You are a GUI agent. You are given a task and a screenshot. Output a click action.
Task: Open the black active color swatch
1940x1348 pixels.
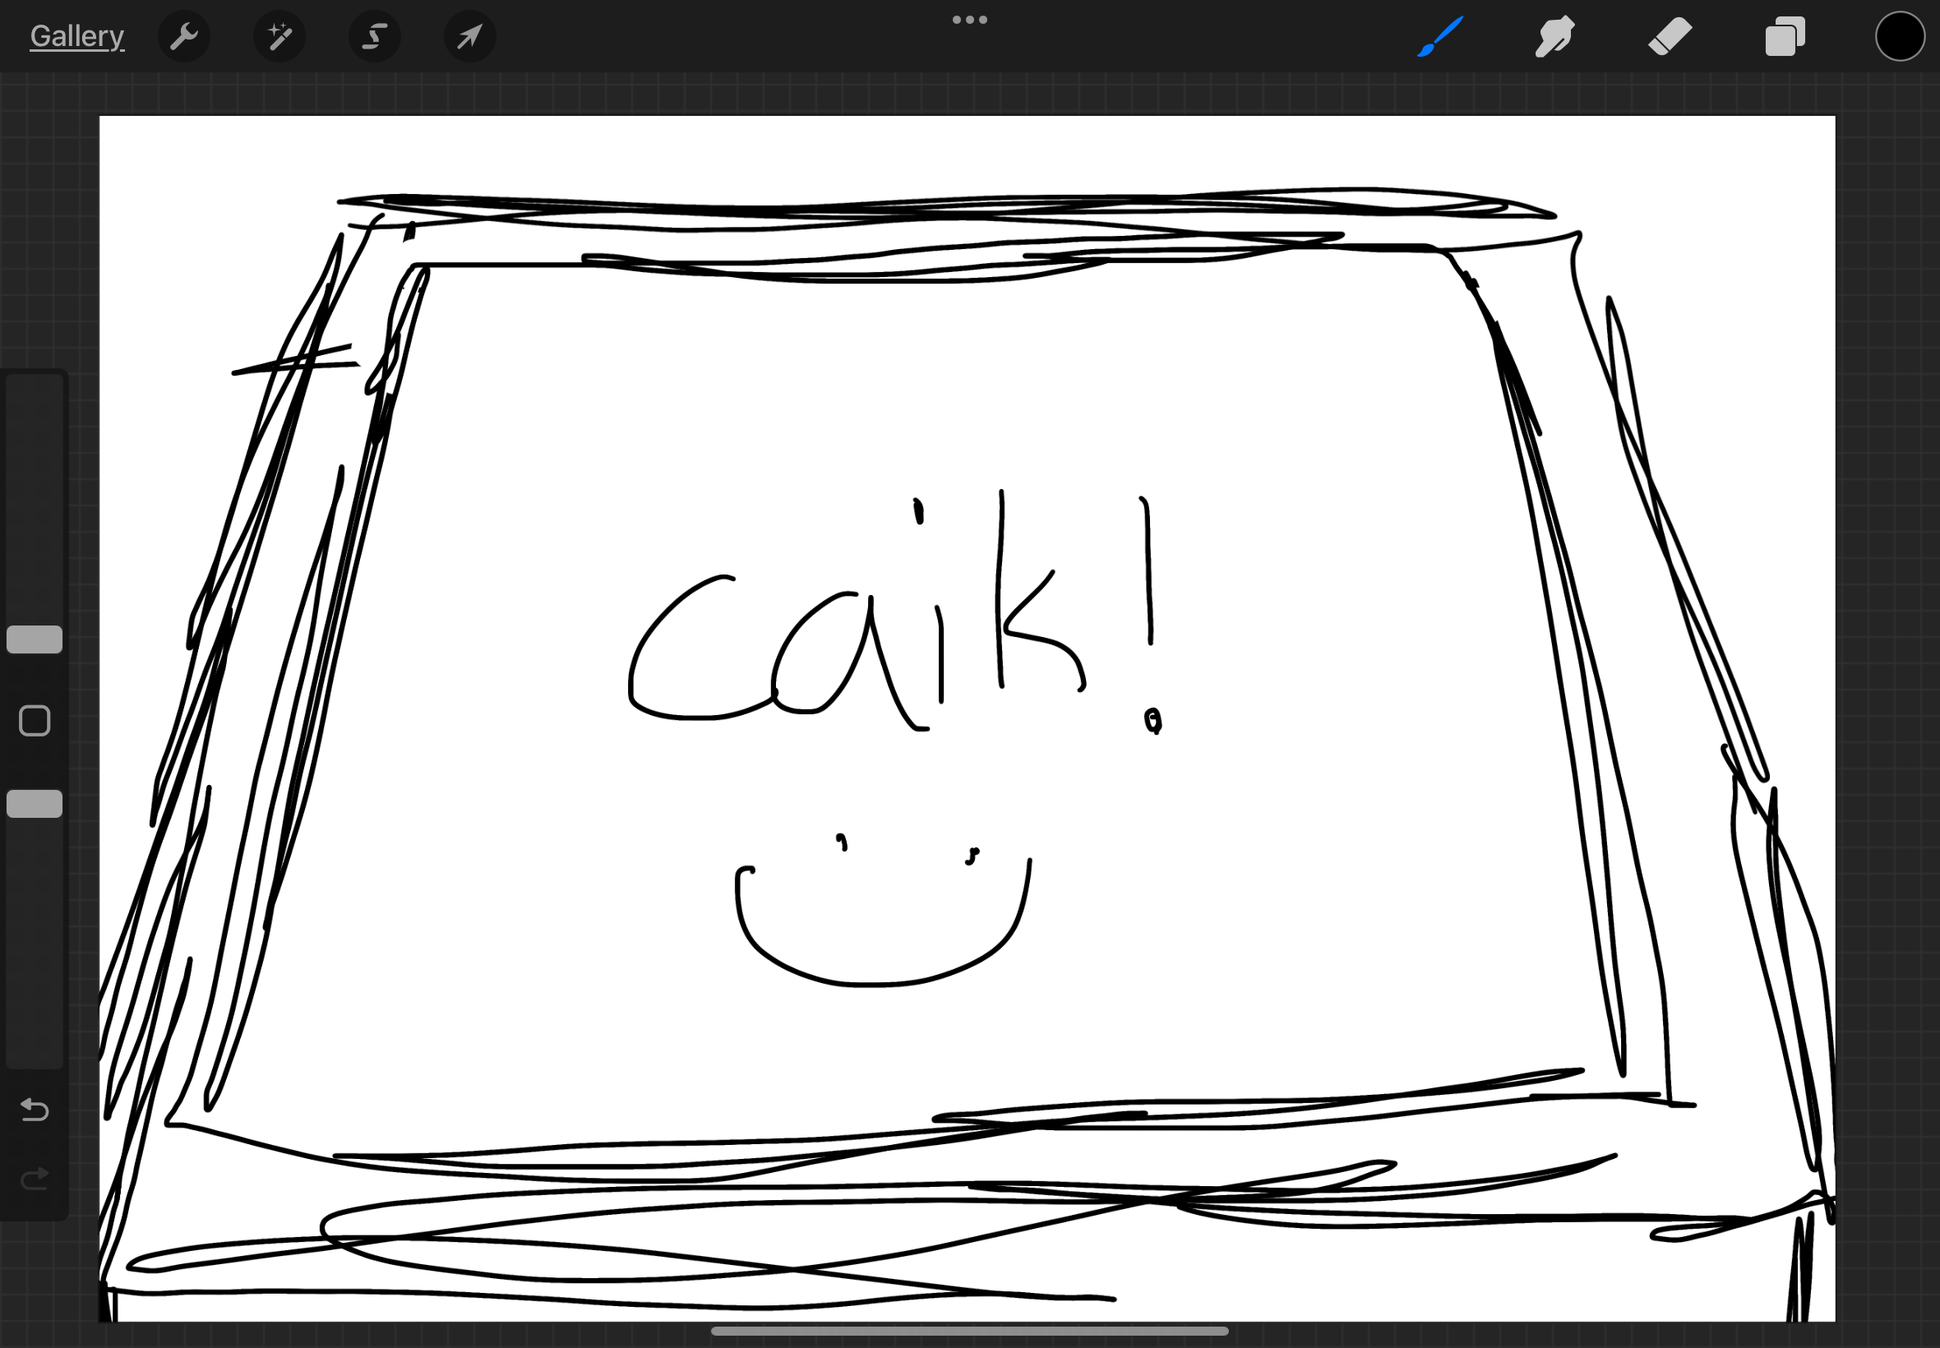tap(1900, 36)
